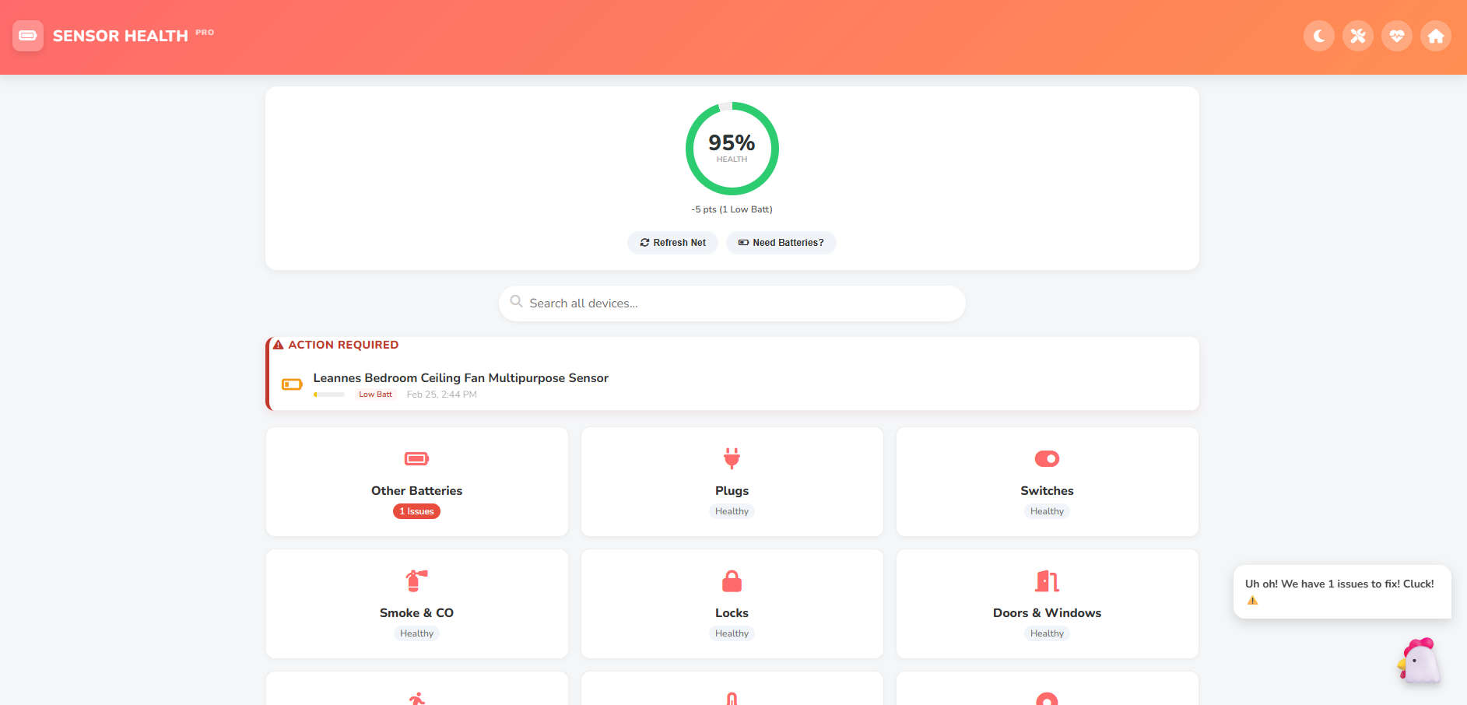
Task: Click the Other Batteries battery icon
Action: coord(417,459)
